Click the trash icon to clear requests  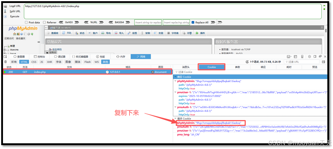(x=6, y=62)
